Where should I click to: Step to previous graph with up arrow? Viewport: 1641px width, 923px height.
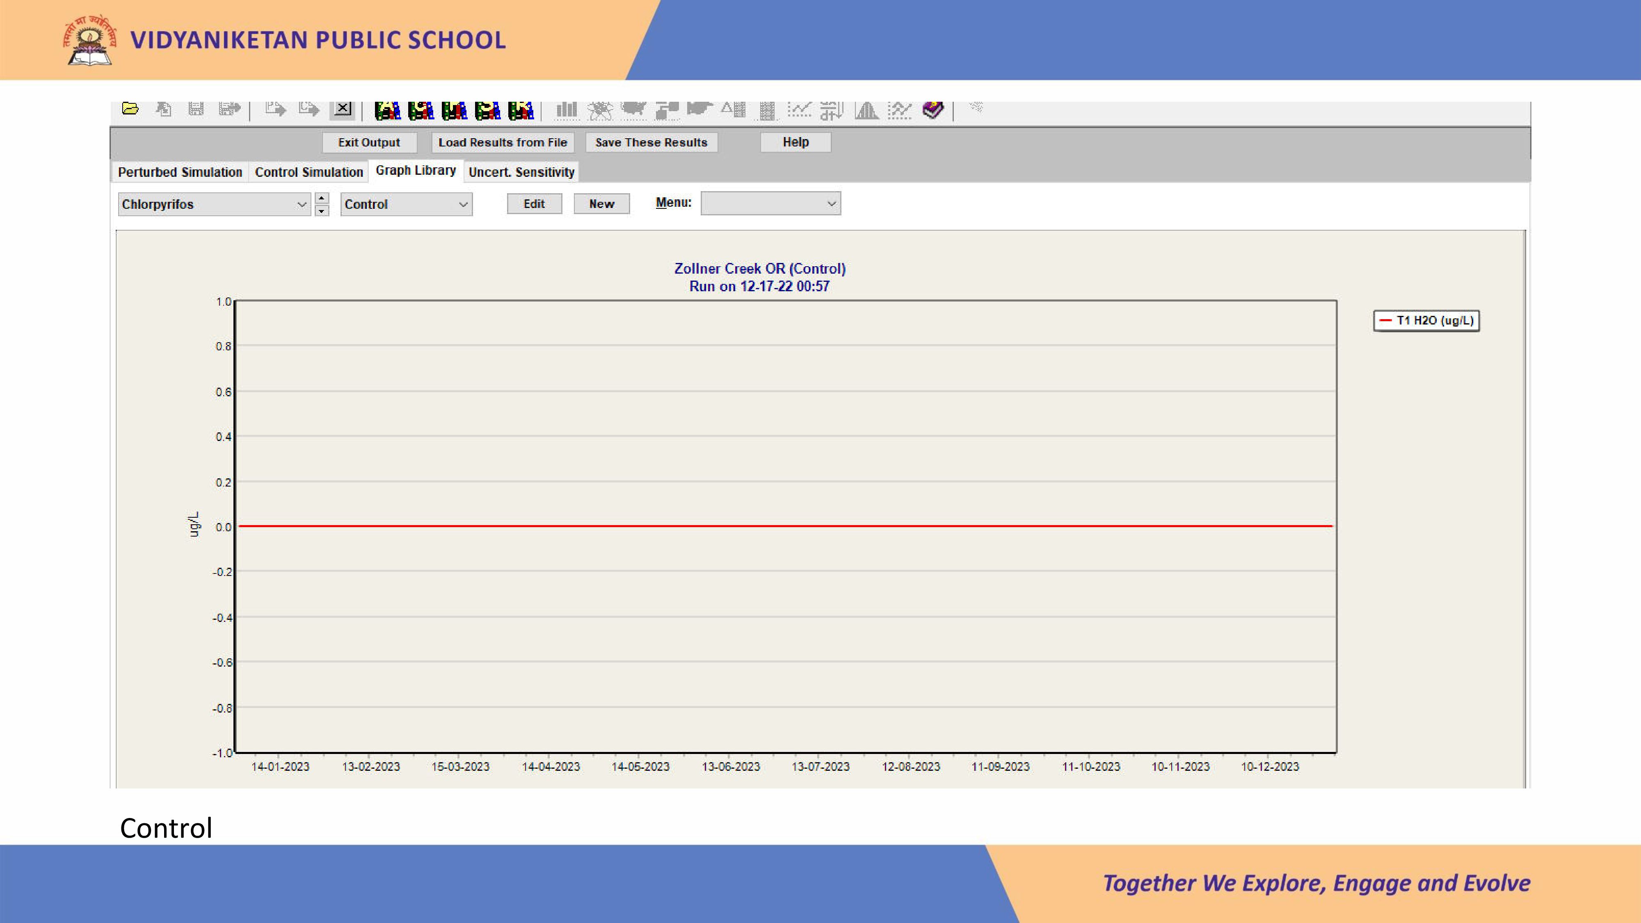point(322,198)
